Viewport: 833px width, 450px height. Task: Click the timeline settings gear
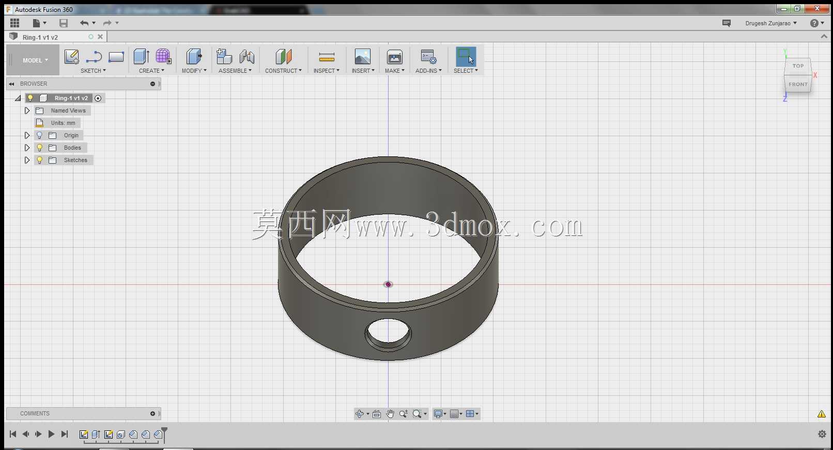coord(822,434)
